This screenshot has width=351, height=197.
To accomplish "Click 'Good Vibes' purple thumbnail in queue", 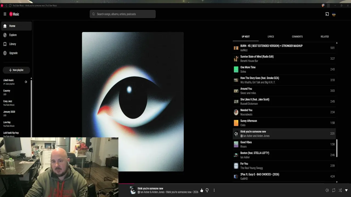I will (236, 144).
